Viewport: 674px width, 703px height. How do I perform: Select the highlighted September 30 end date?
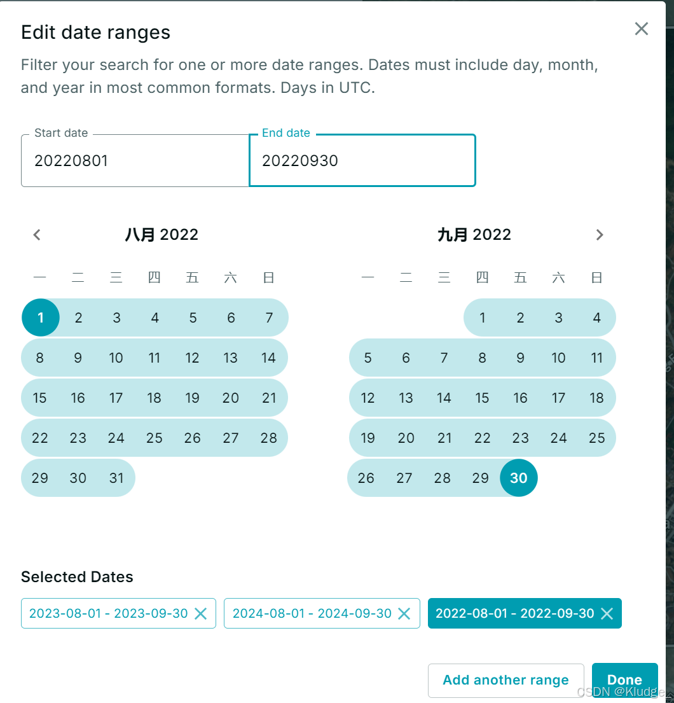tap(518, 478)
